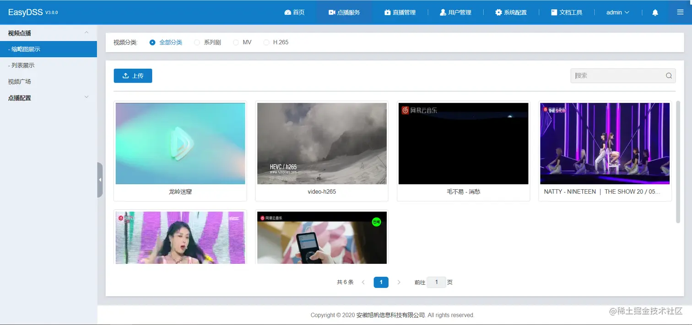The width and height of the screenshot is (692, 325).
Task: Click the 上传 upload button
Action: coord(133,76)
